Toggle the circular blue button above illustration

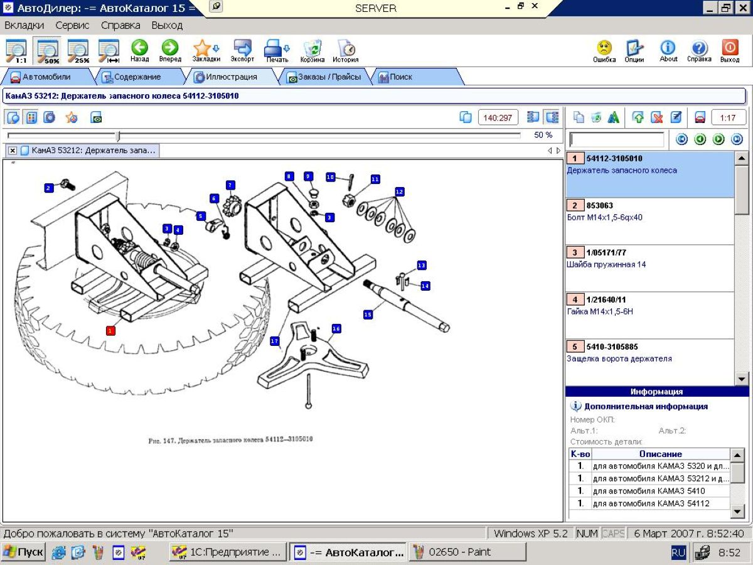pyautogui.click(x=50, y=117)
